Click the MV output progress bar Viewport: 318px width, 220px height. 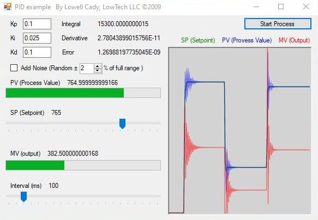83,166
